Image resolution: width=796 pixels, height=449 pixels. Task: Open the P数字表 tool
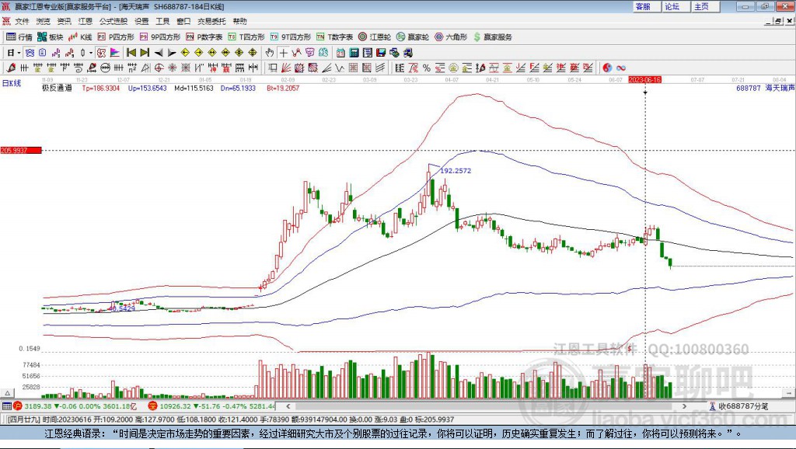[204, 37]
